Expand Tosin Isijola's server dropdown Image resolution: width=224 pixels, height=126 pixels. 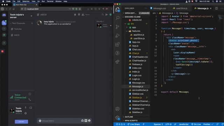(31, 16)
